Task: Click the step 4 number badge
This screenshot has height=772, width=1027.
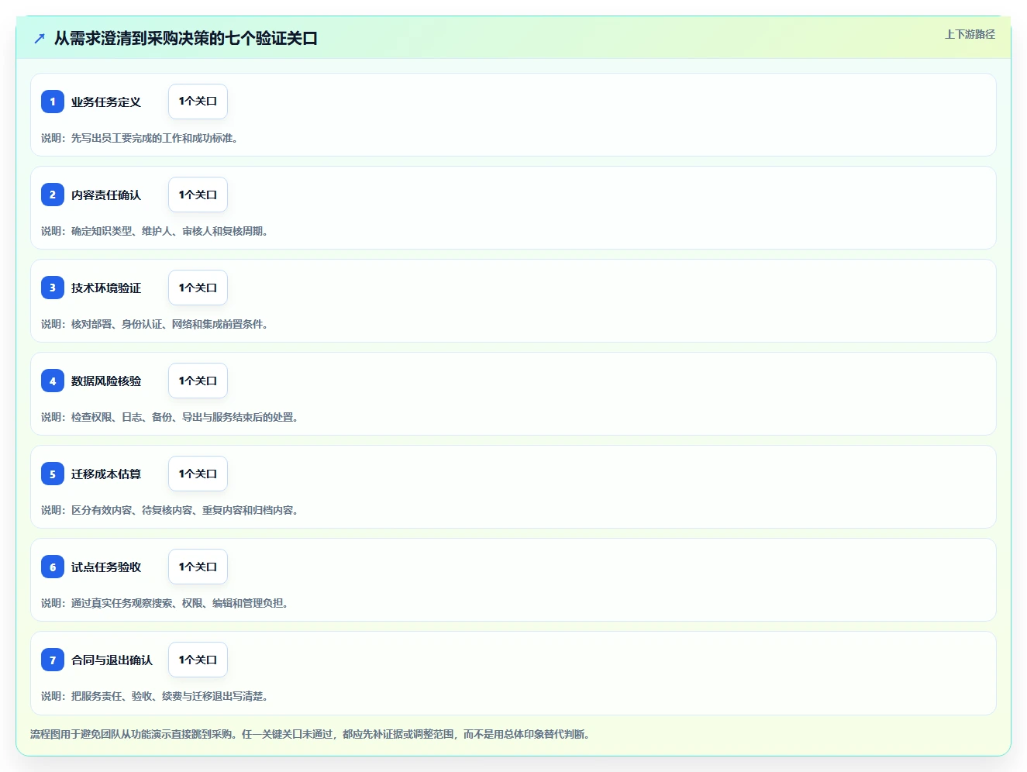Action: (x=53, y=381)
